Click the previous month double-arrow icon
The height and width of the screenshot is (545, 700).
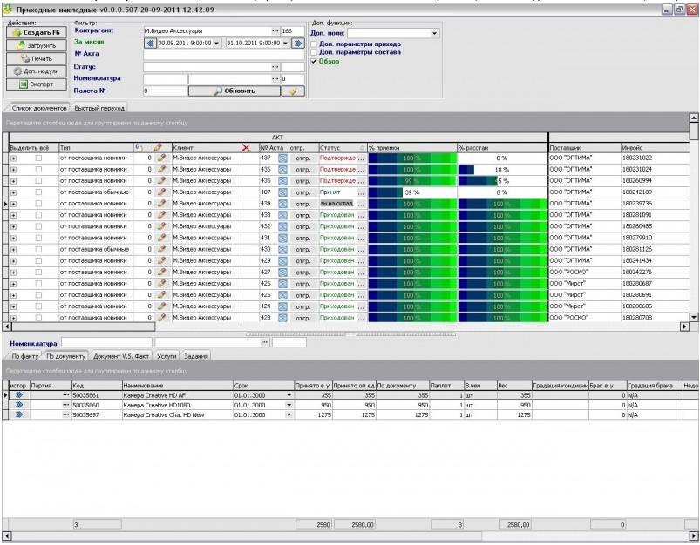click(149, 42)
